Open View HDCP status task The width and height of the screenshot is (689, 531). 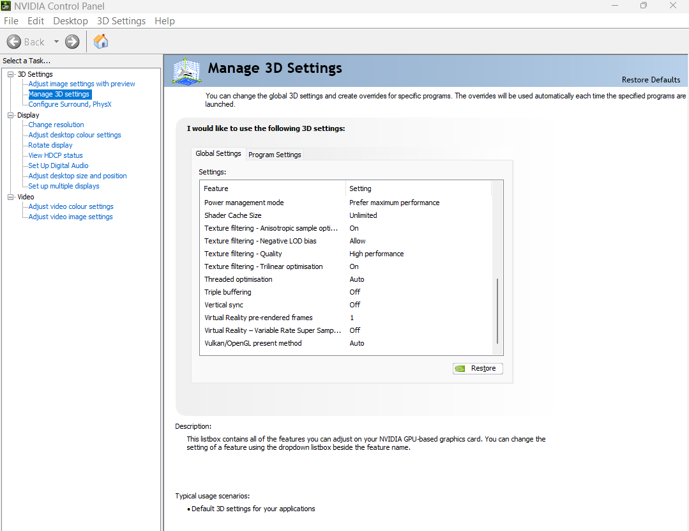(56, 155)
